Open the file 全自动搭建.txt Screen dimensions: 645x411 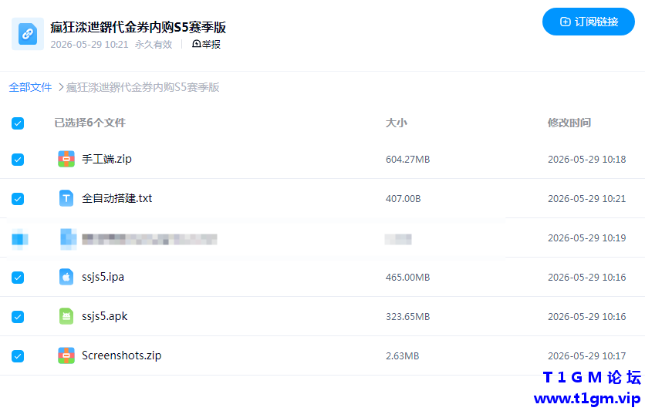117,198
